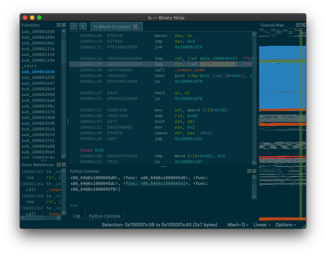
Task: Click the Functions list scrollbar thumb
Action: click(64, 52)
